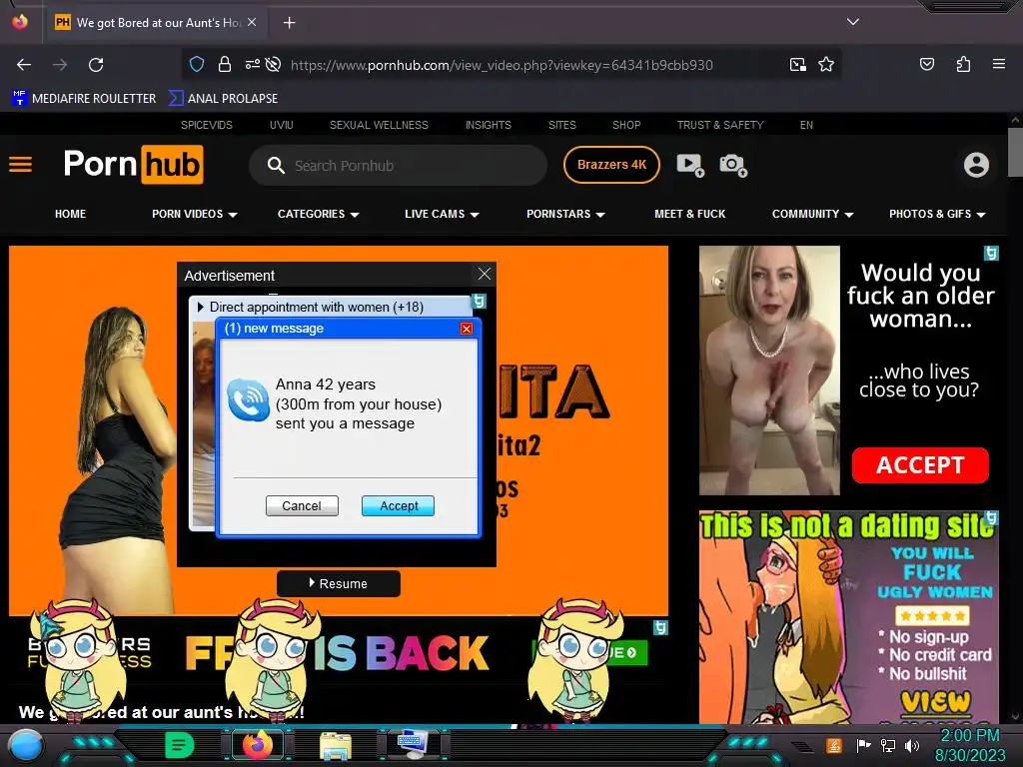Click the orange tray icon beside the flag
Viewport: 1023px width, 767px height.
pyautogui.click(x=834, y=745)
